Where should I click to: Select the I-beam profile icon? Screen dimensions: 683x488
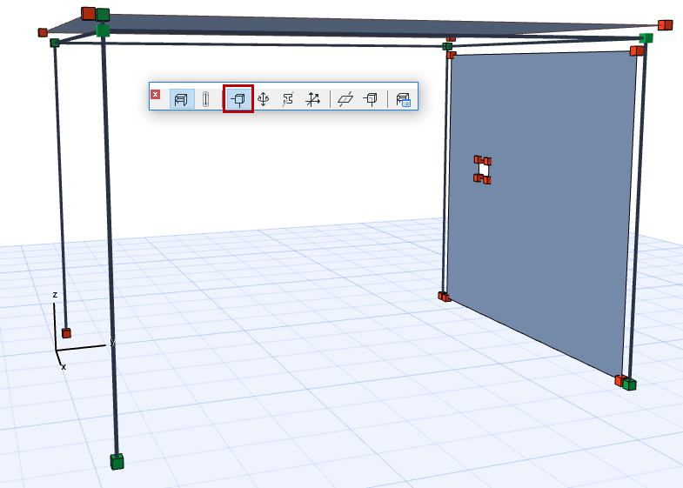[287, 99]
